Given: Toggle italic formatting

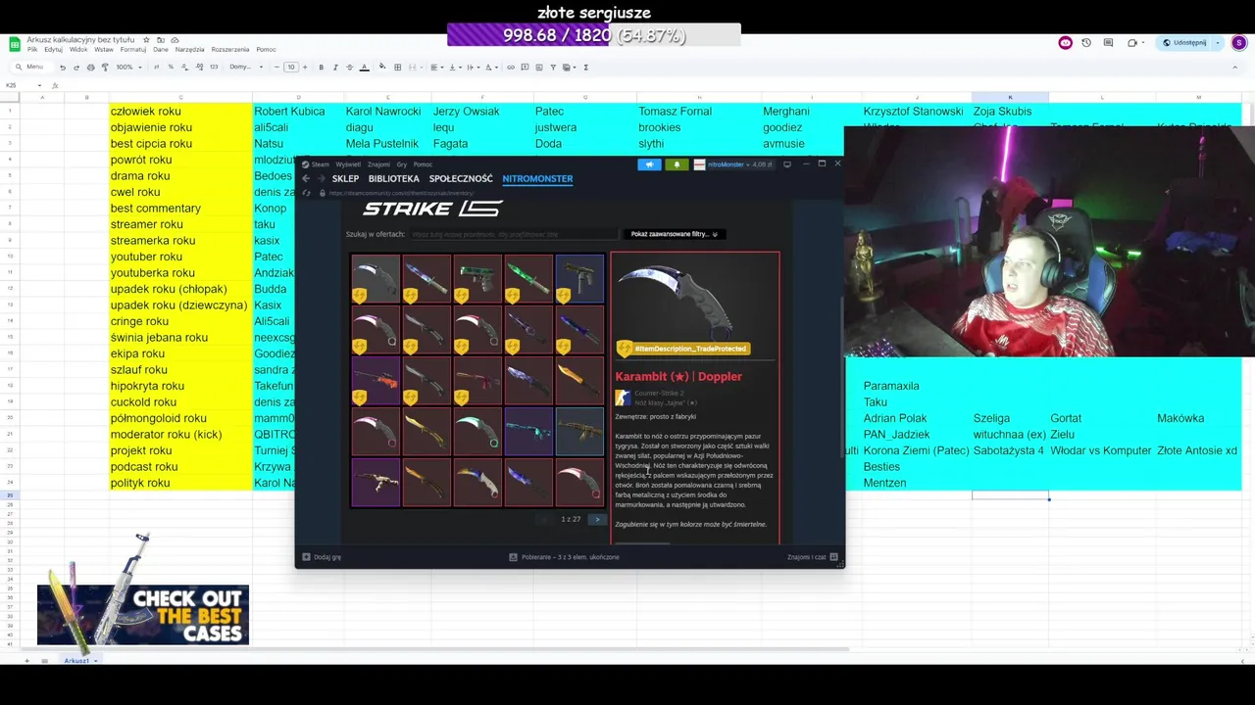Looking at the screenshot, I should pos(335,67).
